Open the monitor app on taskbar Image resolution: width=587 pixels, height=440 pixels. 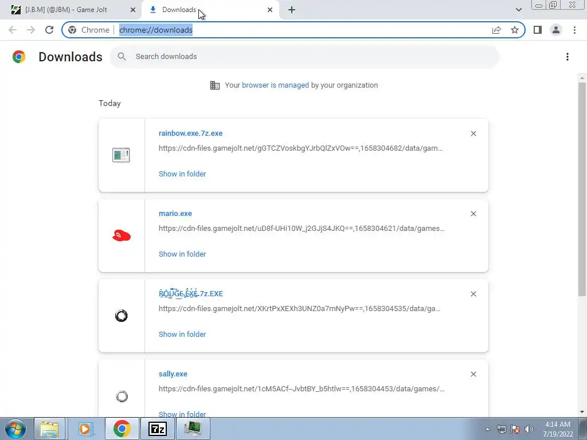pos(193,429)
